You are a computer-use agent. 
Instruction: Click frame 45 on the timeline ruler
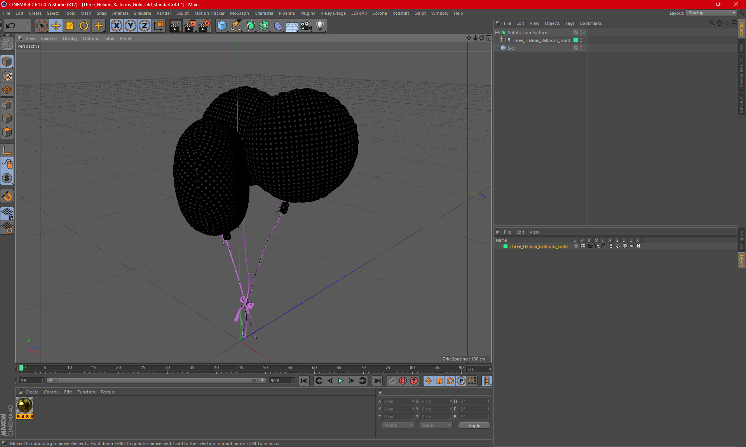click(241, 369)
